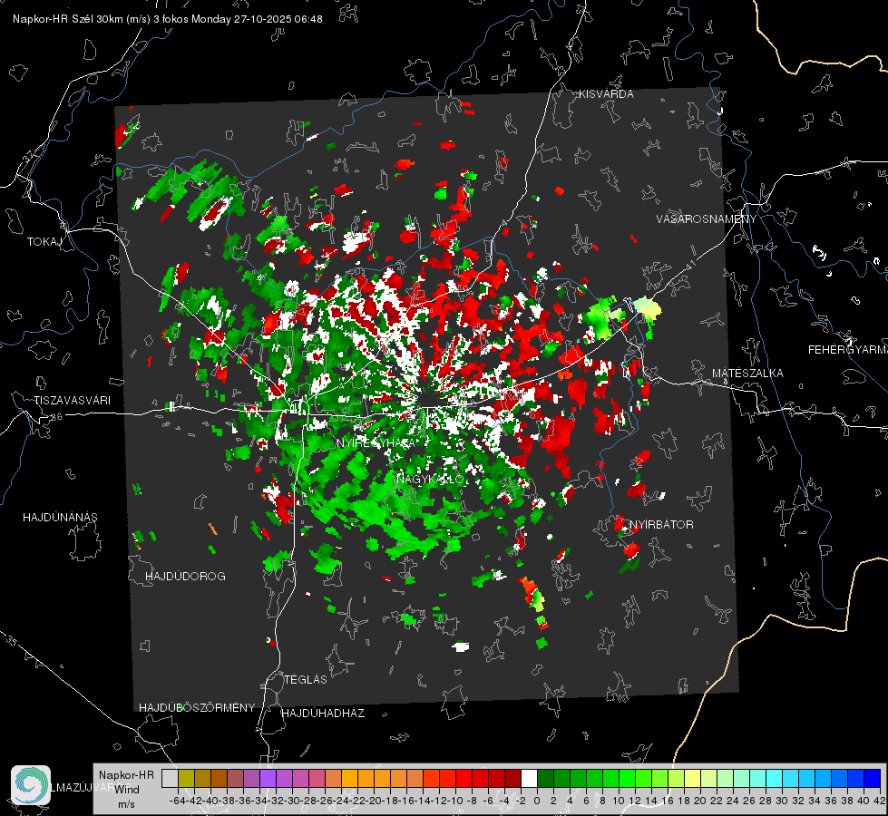Select the NAGYKÁLLÓ label

[430, 480]
